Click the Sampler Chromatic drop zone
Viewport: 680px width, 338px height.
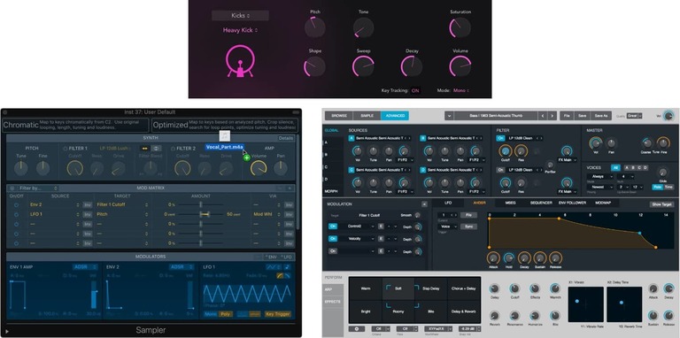[x=75, y=126]
